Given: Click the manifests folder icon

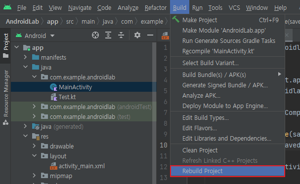Looking at the screenshot, I should pos(36,57).
